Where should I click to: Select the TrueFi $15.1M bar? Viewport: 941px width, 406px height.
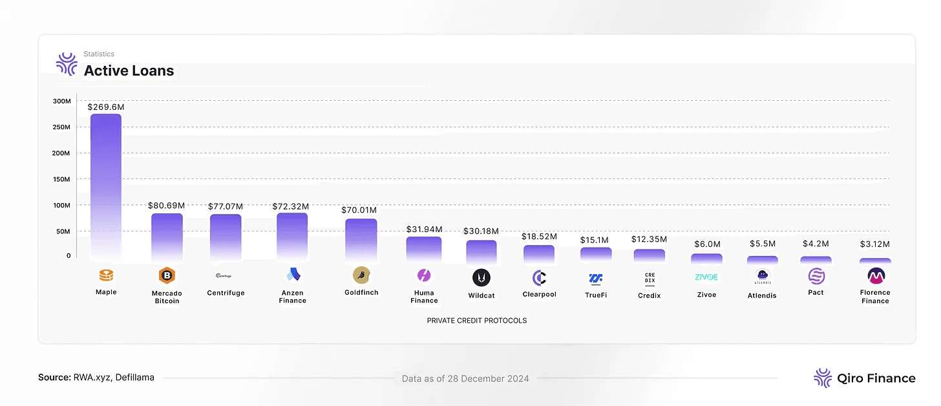pos(596,254)
